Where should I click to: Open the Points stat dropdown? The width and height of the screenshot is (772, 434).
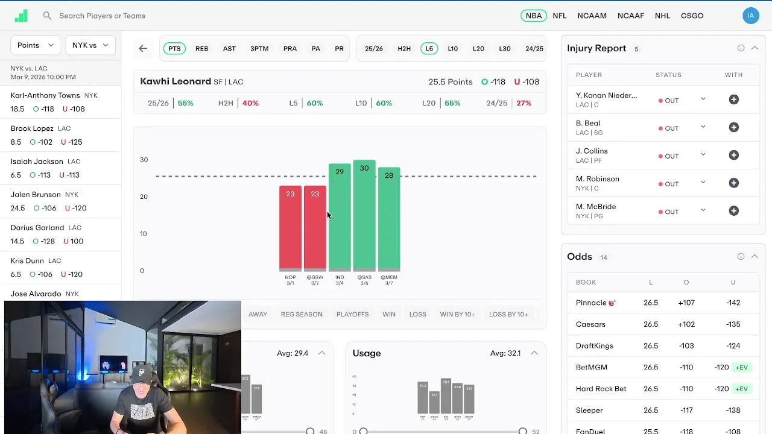tap(36, 45)
